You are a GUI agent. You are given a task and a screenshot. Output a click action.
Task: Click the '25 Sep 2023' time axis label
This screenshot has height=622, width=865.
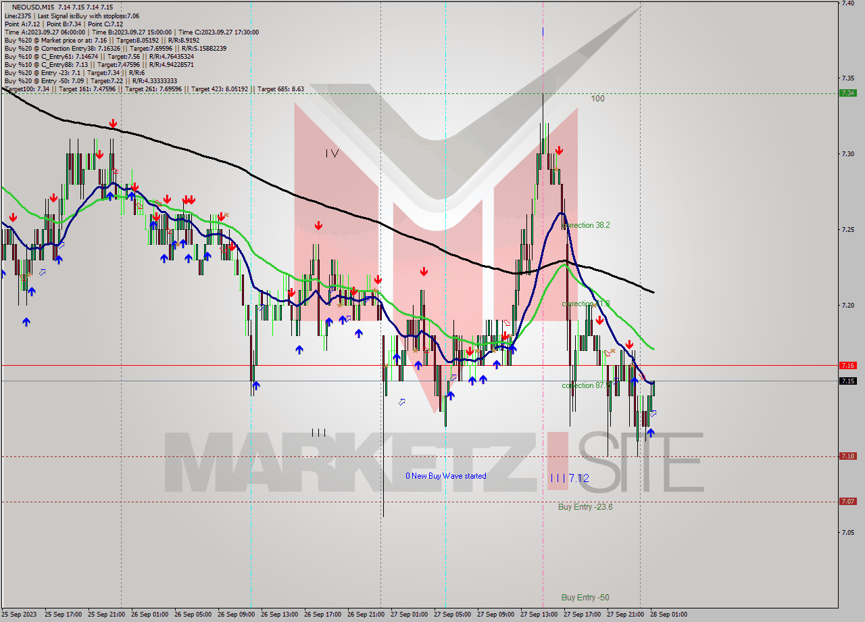point(20,615)
